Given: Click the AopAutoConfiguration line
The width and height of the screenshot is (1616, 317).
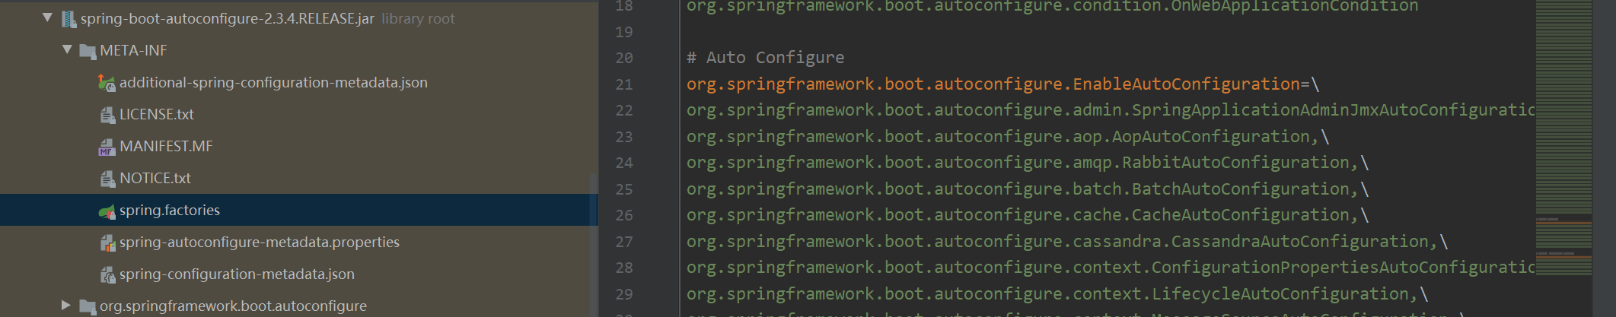Looking at the screenshot, I should point(1008,137).
